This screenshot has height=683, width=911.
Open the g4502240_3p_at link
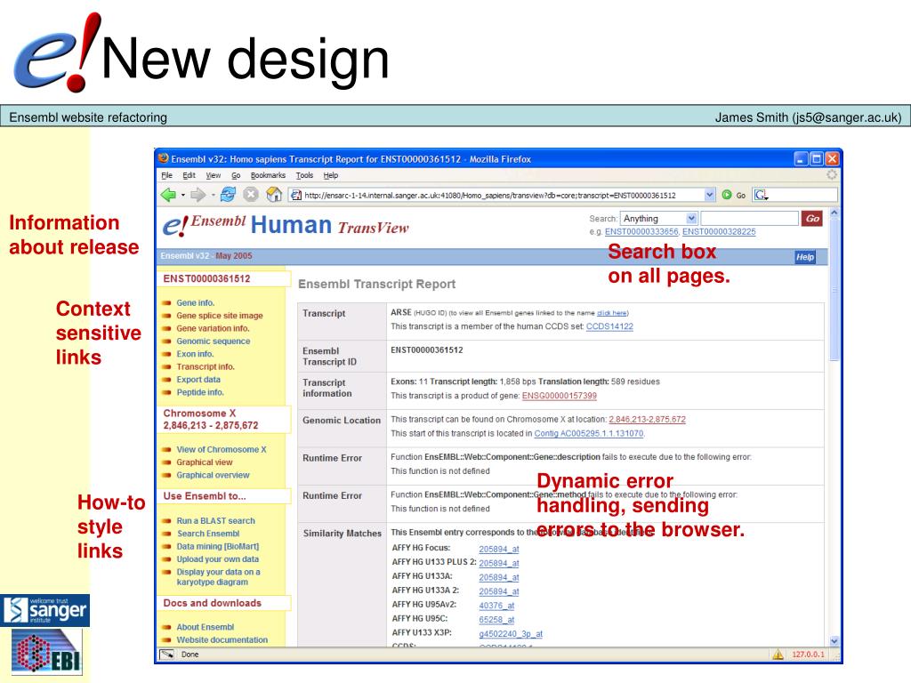tap(510, 633)
